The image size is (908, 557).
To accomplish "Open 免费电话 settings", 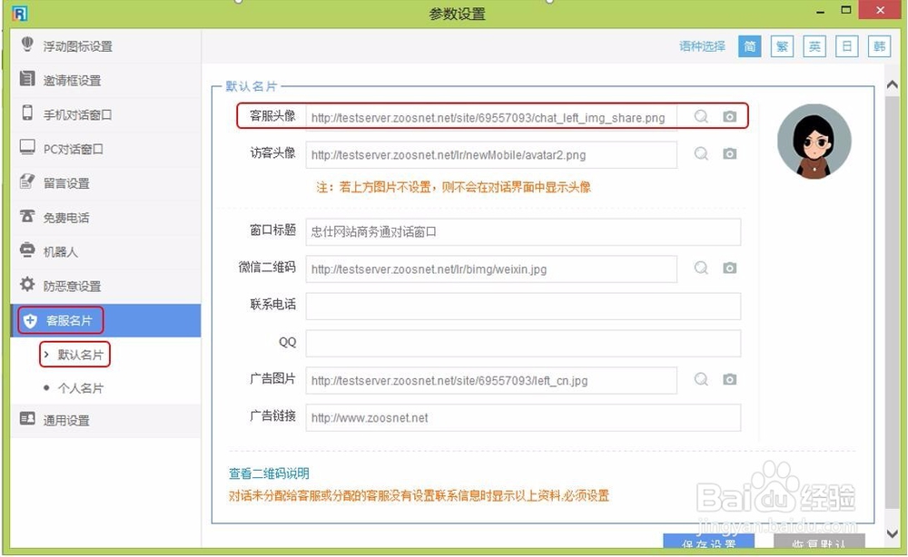I will click(106, 218).
